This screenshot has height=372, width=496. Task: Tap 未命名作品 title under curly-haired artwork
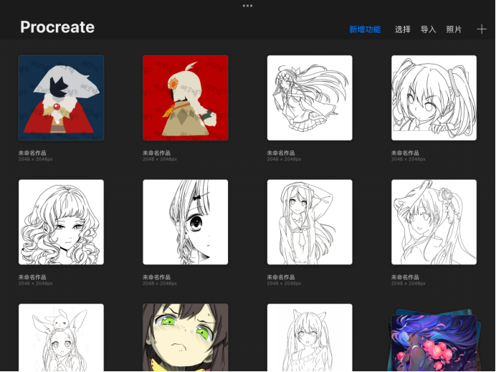point(32,277)
